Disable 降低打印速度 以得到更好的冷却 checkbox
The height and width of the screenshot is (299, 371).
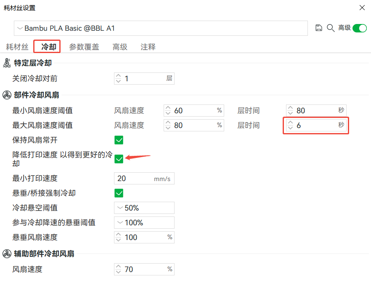[119, 159]
